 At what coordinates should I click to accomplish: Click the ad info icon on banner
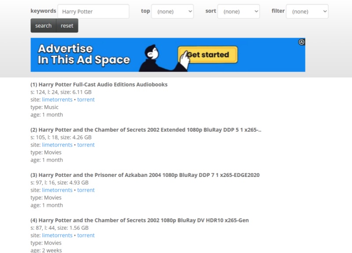point(301,42)
